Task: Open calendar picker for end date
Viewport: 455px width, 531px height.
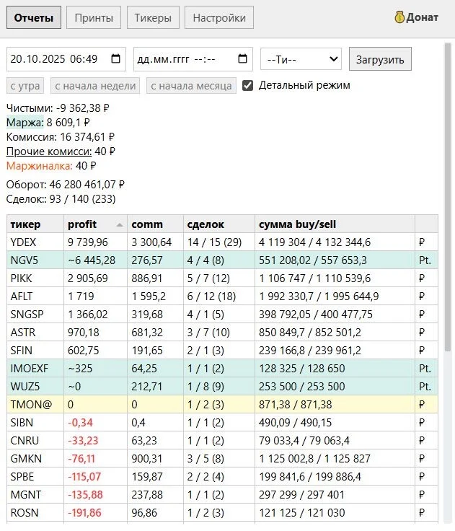Action: coord(243,59)
